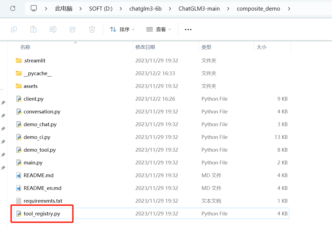Select the file name README_en.md

click(42, 188)
